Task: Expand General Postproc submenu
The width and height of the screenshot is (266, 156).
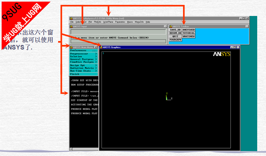Action: pos(84,59)
